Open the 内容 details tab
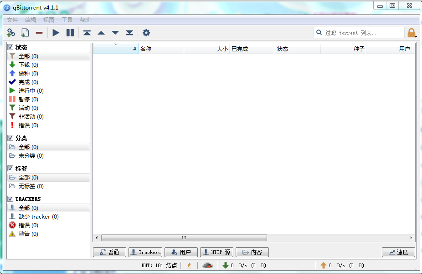 click(x=252, y=252)
